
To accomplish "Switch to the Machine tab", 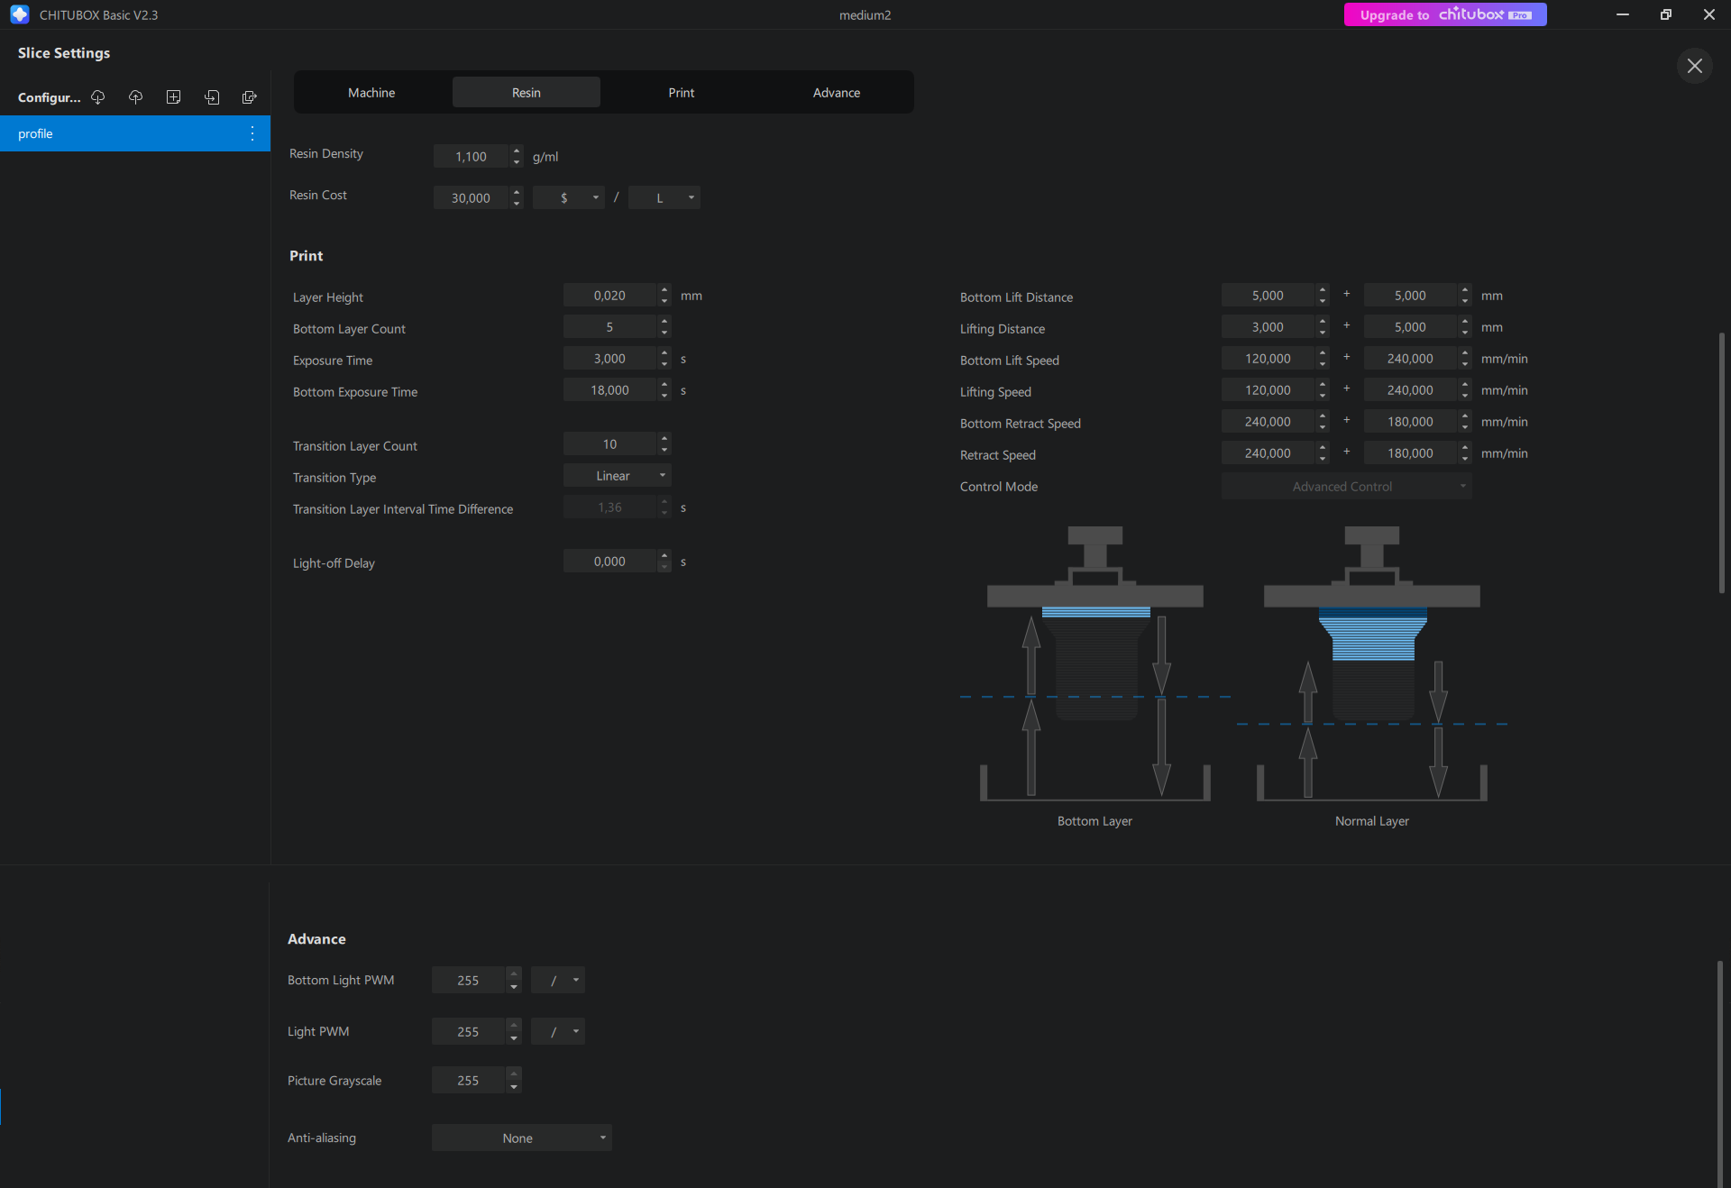I will pos(371,92).
